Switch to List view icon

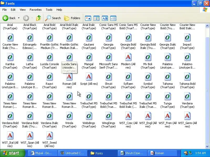pos(96,18)
